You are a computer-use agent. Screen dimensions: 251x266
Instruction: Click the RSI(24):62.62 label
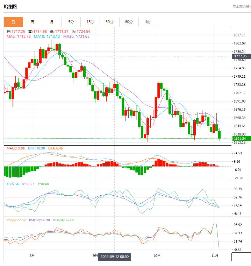64,220
